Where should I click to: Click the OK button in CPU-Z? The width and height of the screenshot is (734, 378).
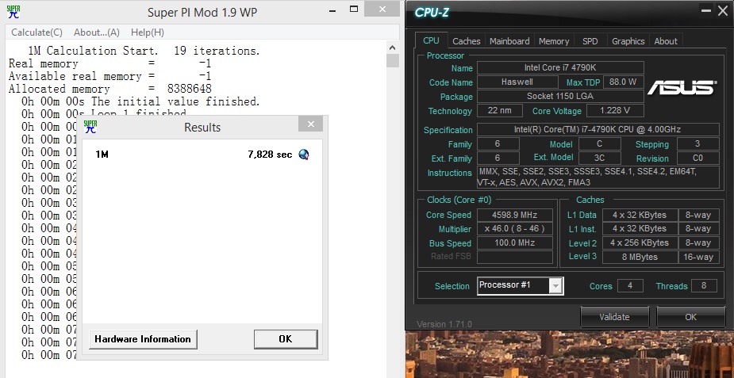coord(691,317)
